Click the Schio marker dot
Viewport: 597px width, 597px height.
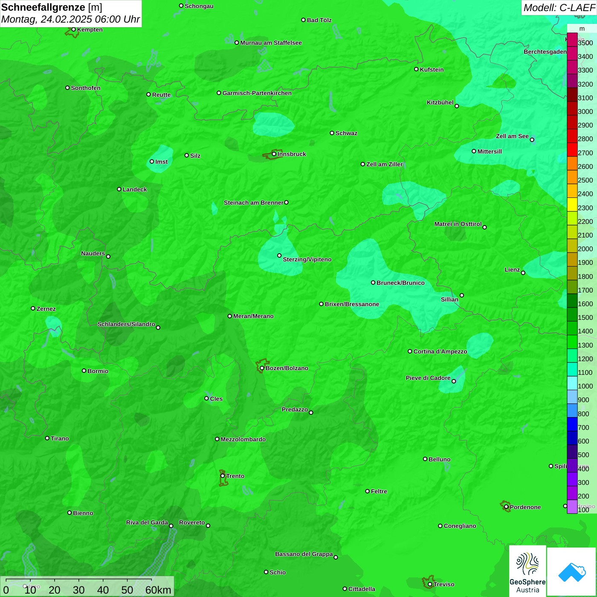[x=266, y=572]
